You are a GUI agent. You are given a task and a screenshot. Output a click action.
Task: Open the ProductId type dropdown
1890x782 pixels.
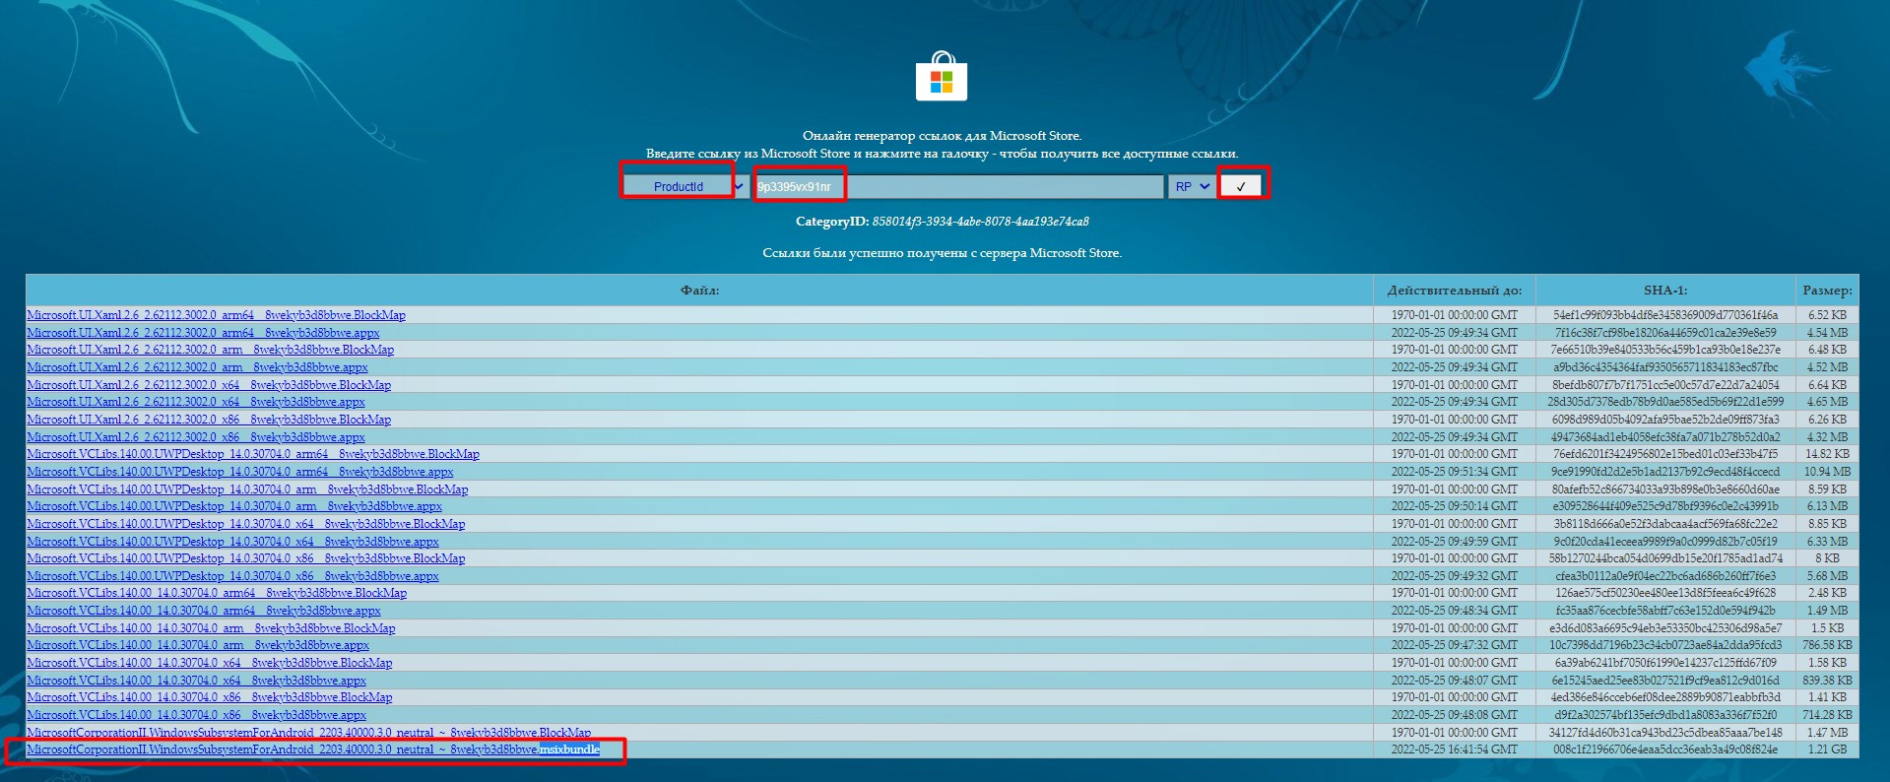(x=684, y=186)
